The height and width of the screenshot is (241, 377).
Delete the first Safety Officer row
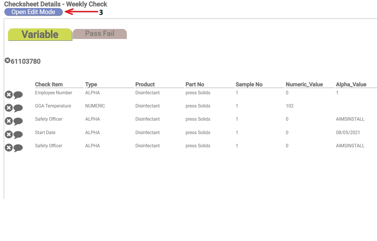(x=8, y=121)
